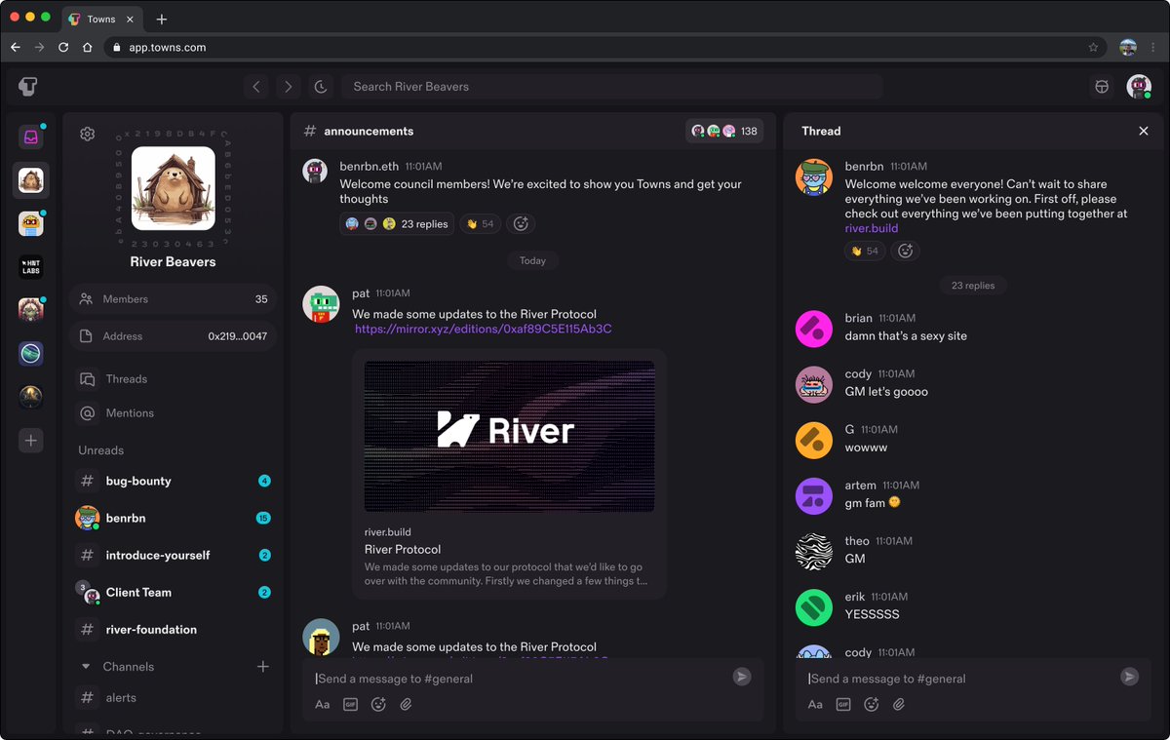Open theo's zebra-pattern avatar

click(x=814, y=552)
